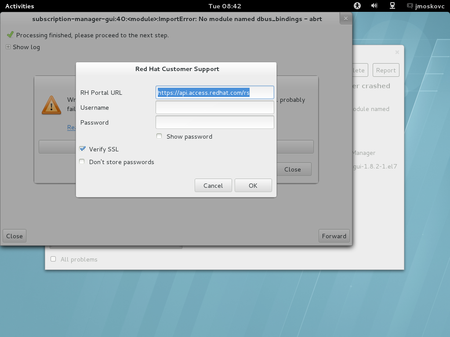This screenshot has height=337, width=450.
Task: Enable the Show password checkbox
Action: coord(159,136)
